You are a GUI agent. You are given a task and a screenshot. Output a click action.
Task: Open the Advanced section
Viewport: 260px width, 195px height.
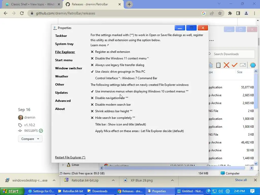point(63,101)
